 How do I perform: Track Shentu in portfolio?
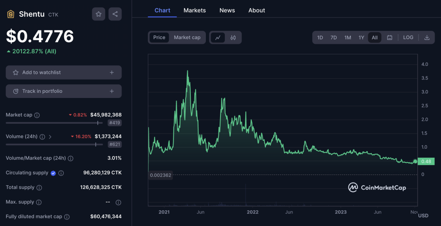(x=64, y=91)
